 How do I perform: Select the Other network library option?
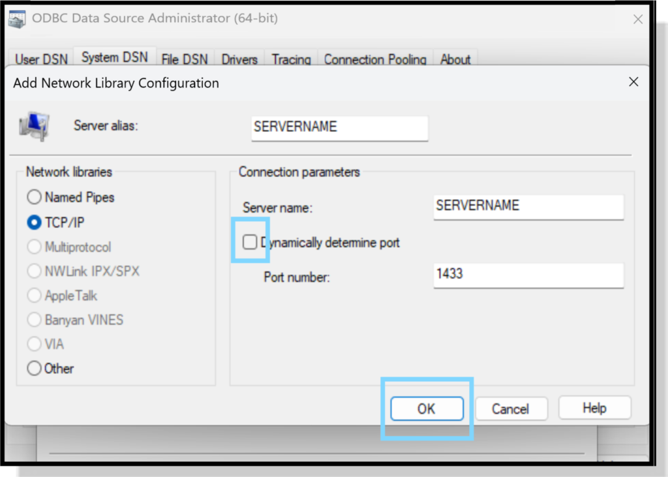tap(34, 369)
